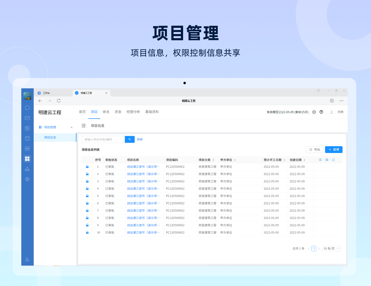Open the 基础资料 menu
The height and width of the screenshot is (286, 371).
coord(152,112)
